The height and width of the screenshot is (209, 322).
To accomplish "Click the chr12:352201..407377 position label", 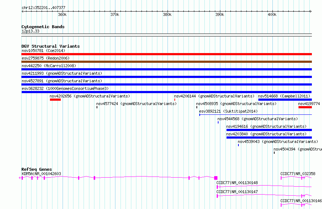I will coord(43,8).
